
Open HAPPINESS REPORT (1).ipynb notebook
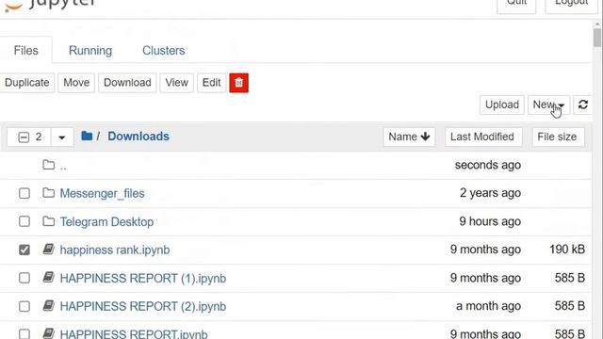(143, 279)
